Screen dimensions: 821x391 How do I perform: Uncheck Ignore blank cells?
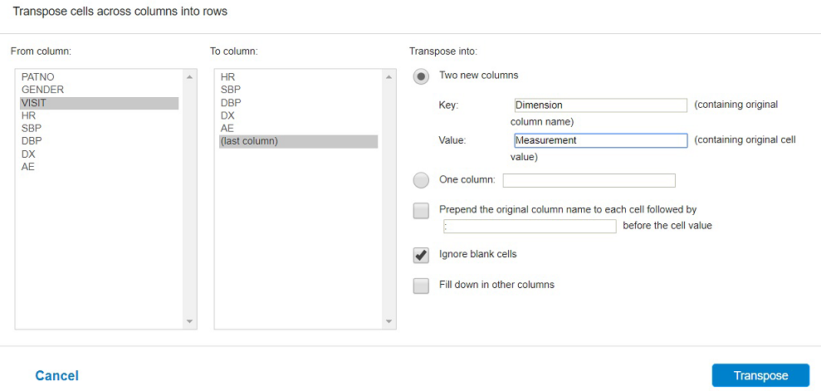[422, 255]
